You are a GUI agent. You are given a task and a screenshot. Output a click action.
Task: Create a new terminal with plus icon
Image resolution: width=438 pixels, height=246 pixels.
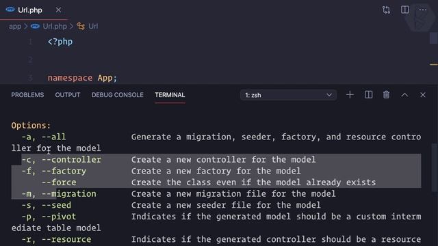(x=350, y=95)
